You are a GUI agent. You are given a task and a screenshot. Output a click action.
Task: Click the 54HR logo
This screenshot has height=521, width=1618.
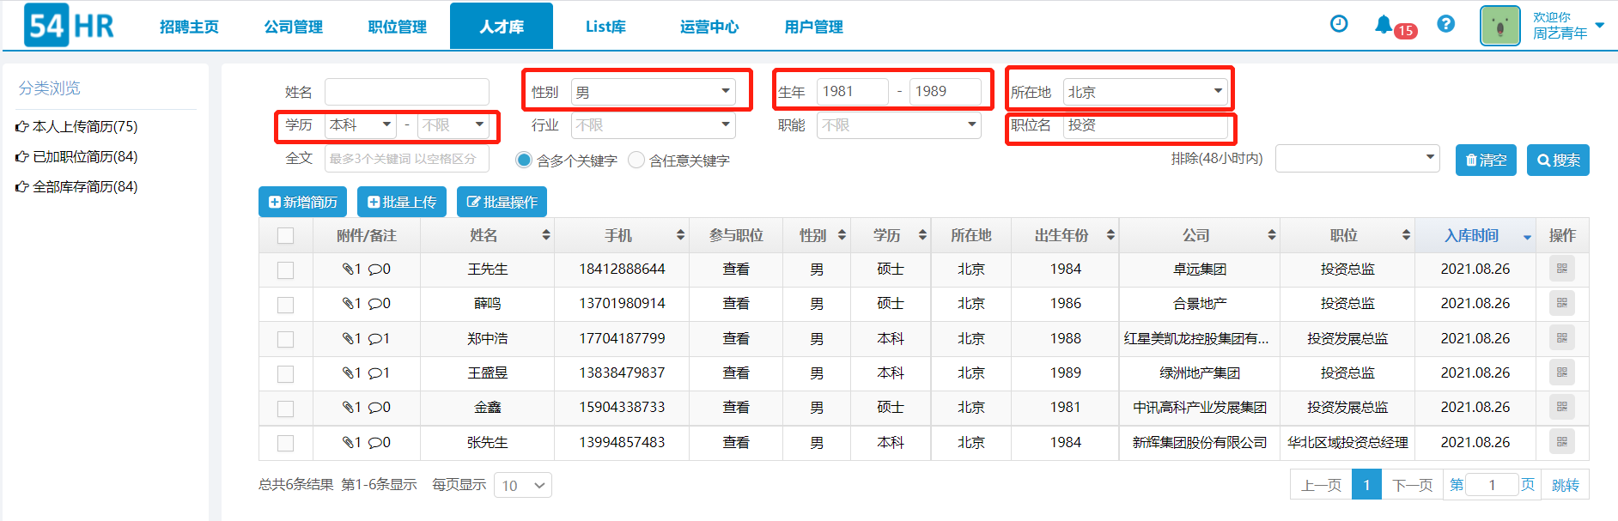click(69, 26)
